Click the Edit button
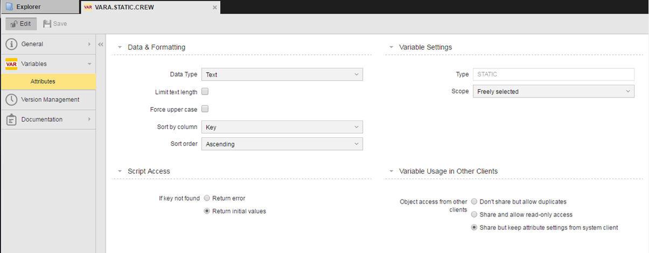 click(x=21, y=24)
